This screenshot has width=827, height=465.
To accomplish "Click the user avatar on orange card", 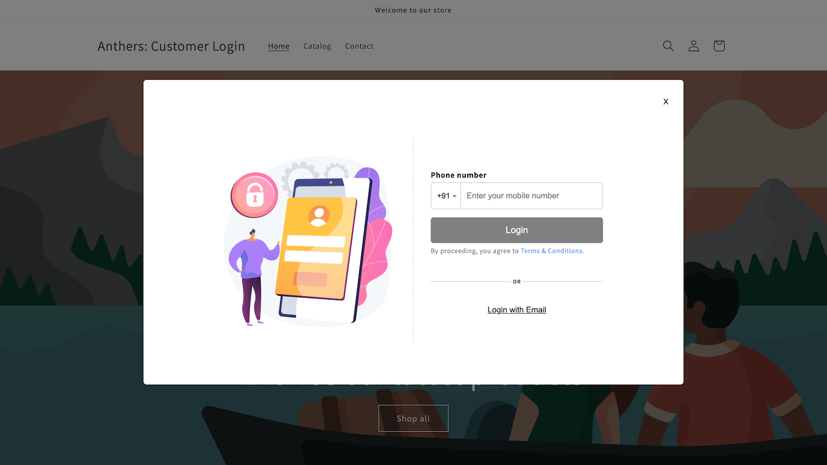I will [319, 215].
